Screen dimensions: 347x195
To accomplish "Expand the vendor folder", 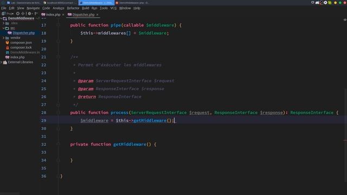I will click(x=4, y=38).
